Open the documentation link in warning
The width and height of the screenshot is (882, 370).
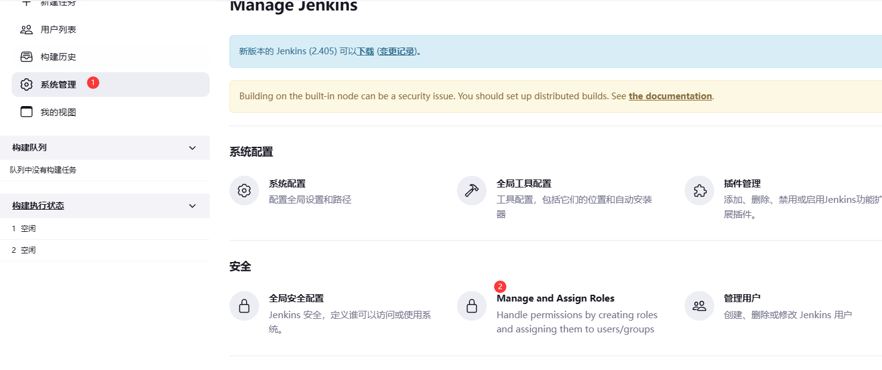coord(670,96)
